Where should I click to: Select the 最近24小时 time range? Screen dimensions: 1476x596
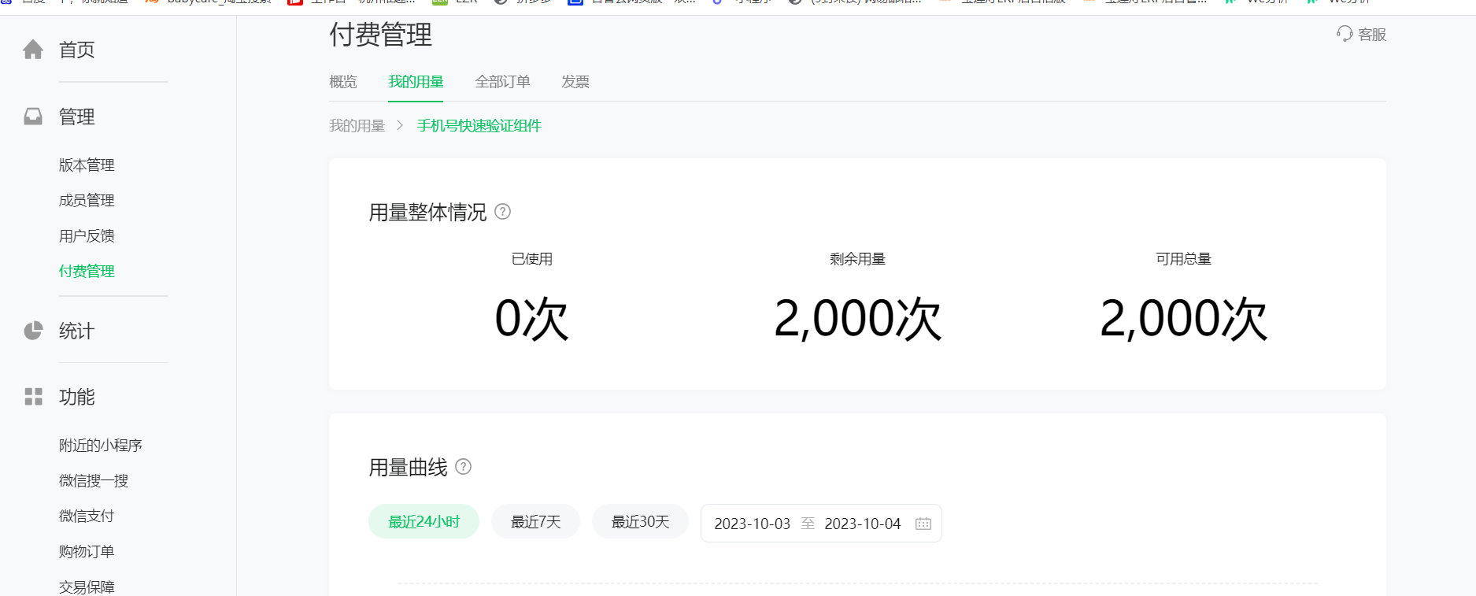point(424,521)
